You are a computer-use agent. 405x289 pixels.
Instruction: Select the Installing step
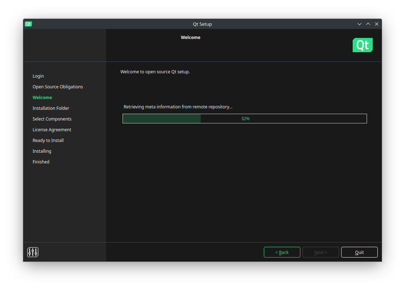click(x=42, y=151)
